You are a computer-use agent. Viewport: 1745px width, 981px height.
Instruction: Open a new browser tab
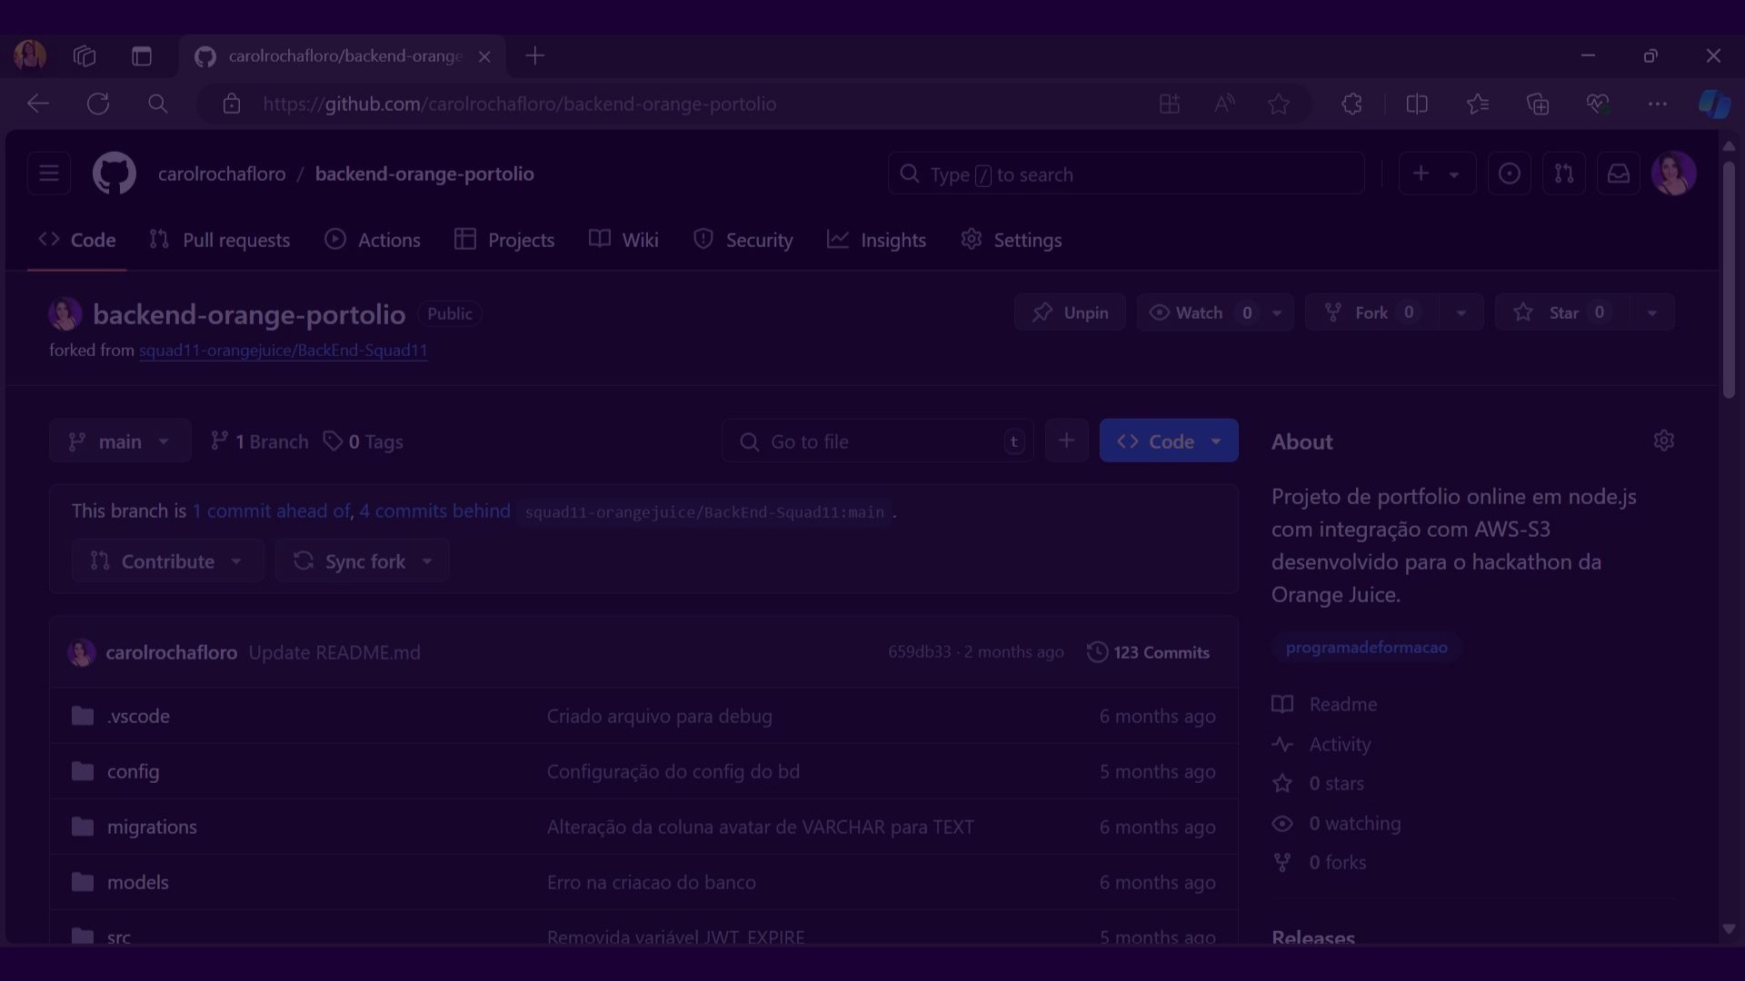click(535, 56)
